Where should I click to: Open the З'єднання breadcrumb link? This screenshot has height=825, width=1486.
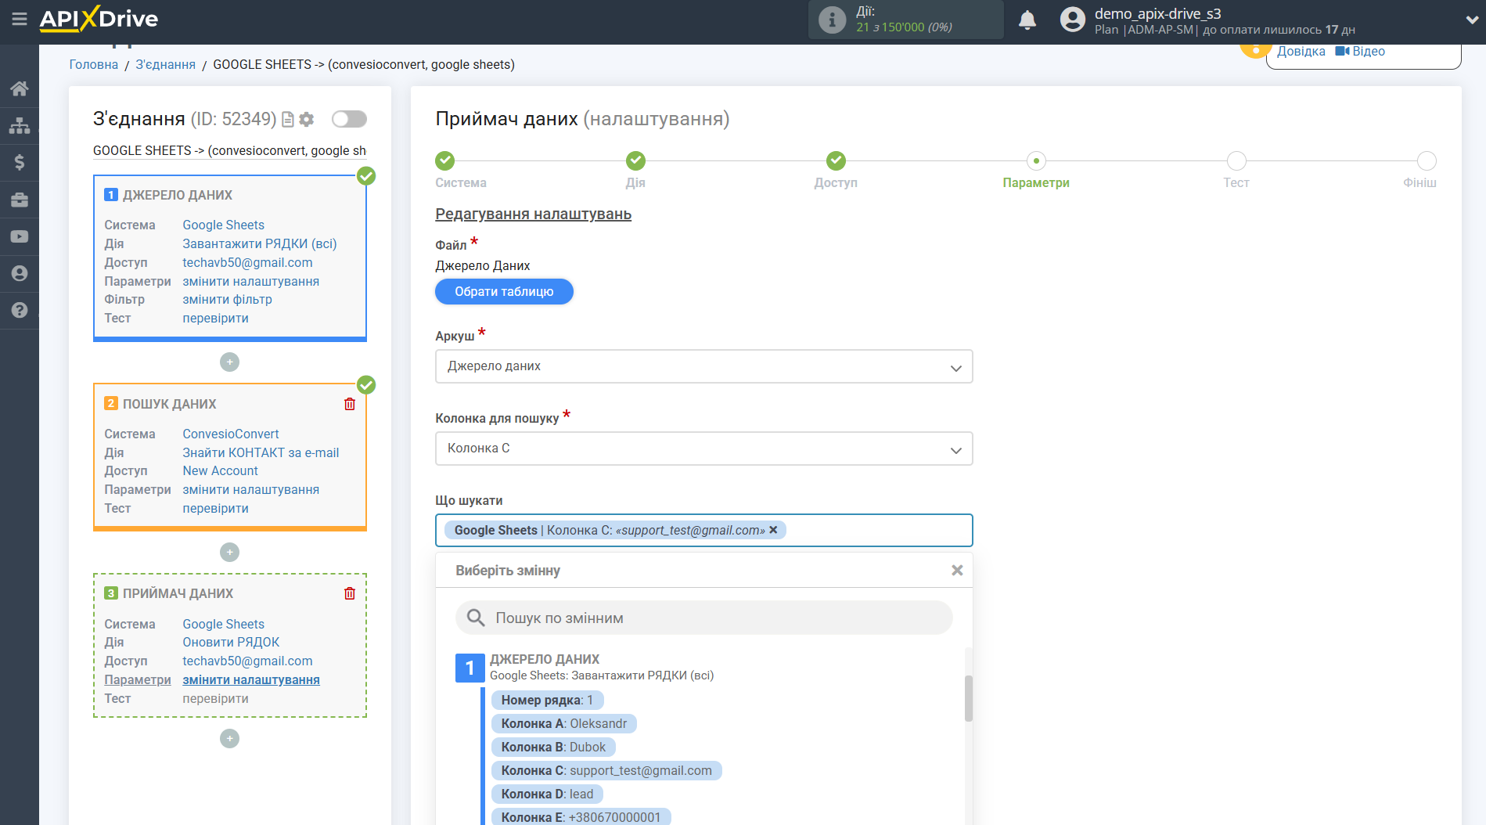[x=165, y=64]
